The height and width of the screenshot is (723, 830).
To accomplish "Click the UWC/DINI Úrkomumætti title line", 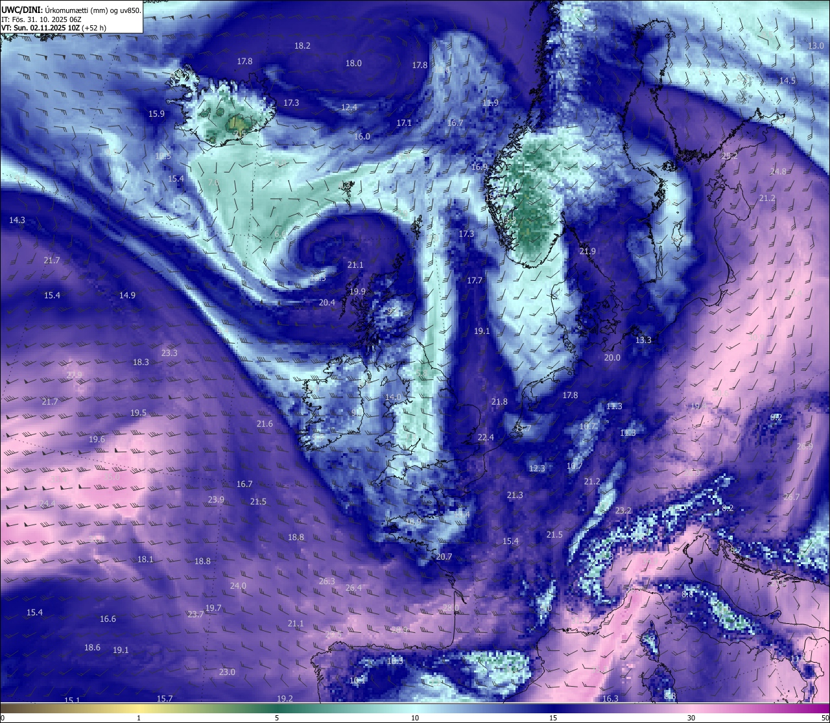I will 71,10.
